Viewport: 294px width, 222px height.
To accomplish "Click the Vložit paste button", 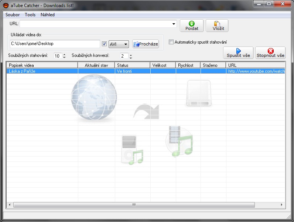I will click(x=217, y=25).
